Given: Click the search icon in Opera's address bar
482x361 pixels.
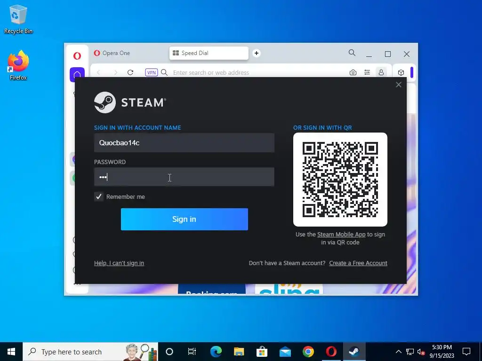Looking at the screenshot, I should (x=164, y=72).
